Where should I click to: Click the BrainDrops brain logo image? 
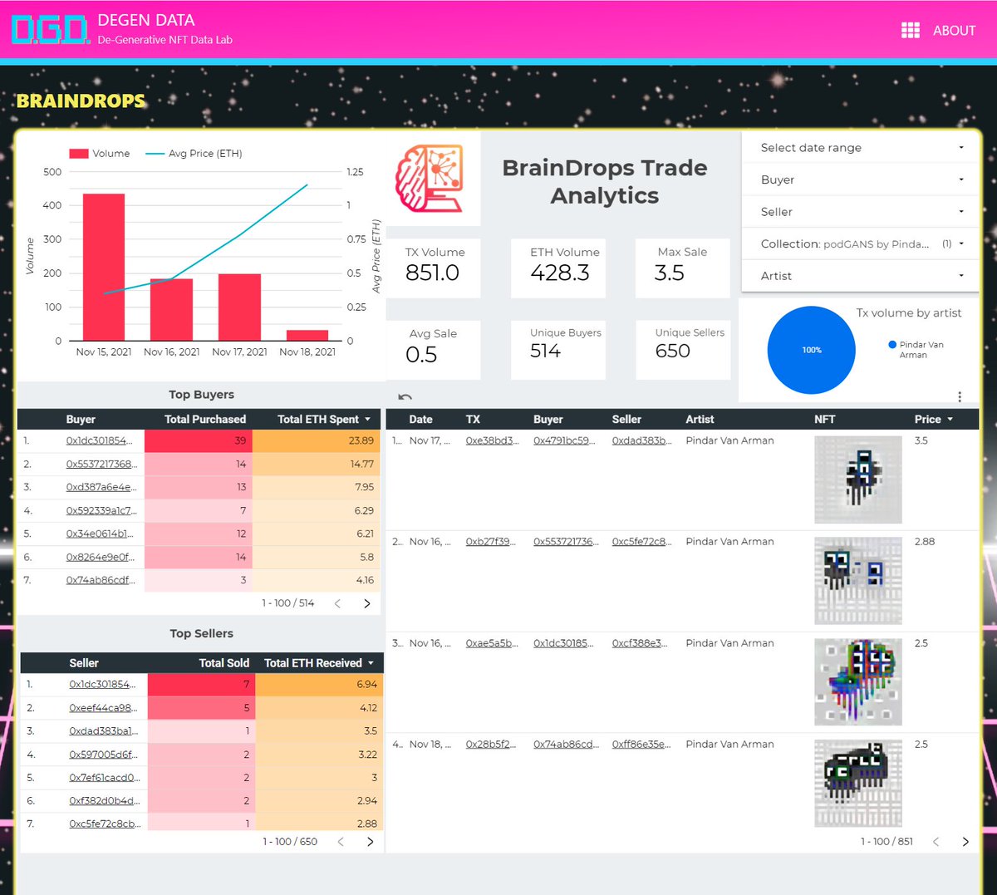coord(429,178)
